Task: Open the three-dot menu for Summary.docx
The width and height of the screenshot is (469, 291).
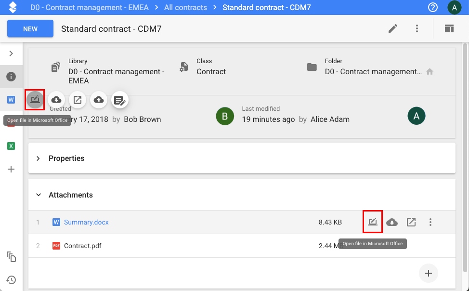Action: point(430,222)
